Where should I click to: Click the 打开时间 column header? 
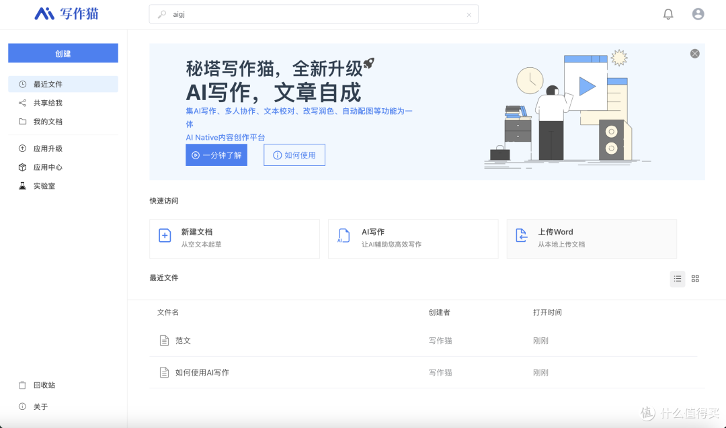point(547,312)
